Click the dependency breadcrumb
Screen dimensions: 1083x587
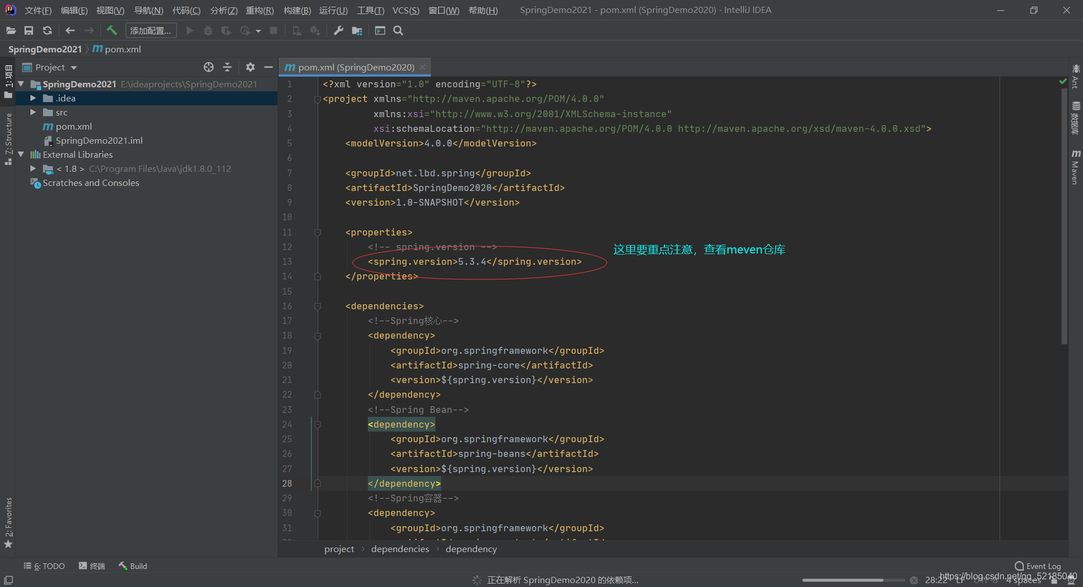click(x=471, y=549)
